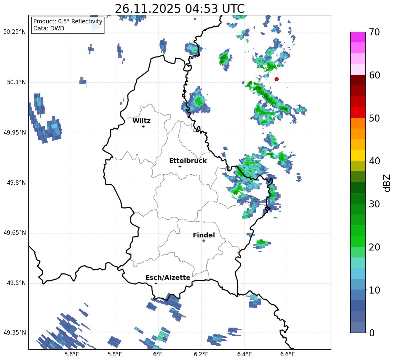Click the Esch/Alzette station cross marker
Screen dimensions: 395x361
[x=156, y=283]
